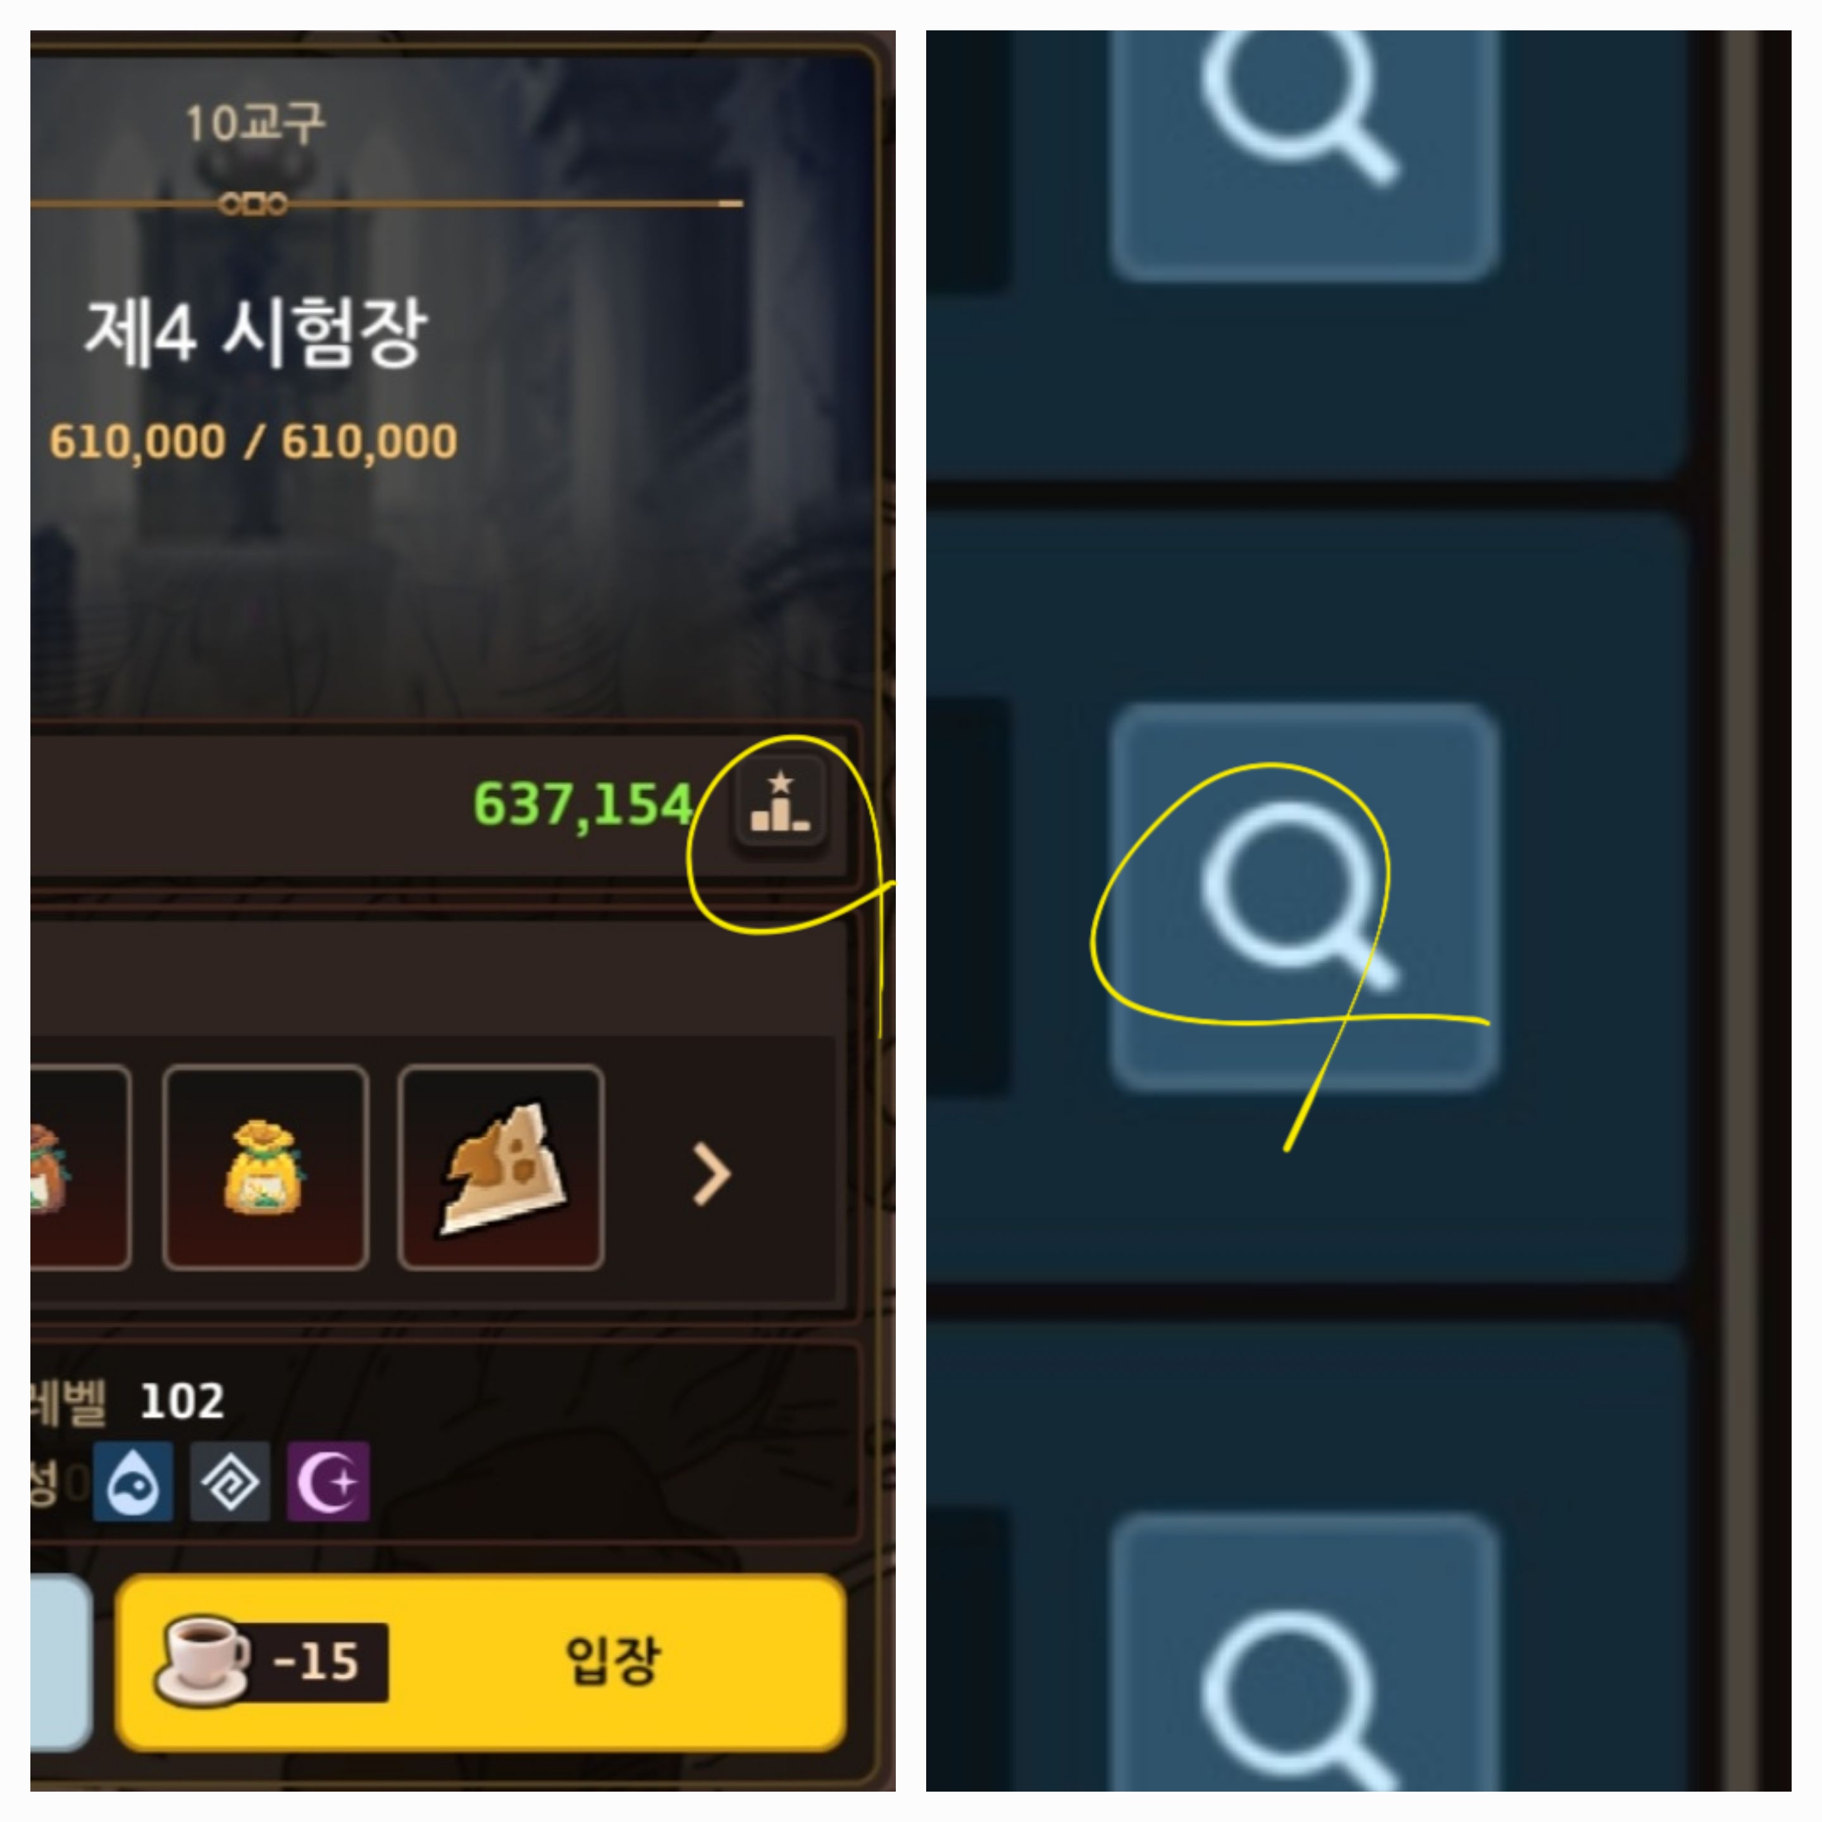
Task: Click the light blue button left of 입장
Action: (61, 1662)
